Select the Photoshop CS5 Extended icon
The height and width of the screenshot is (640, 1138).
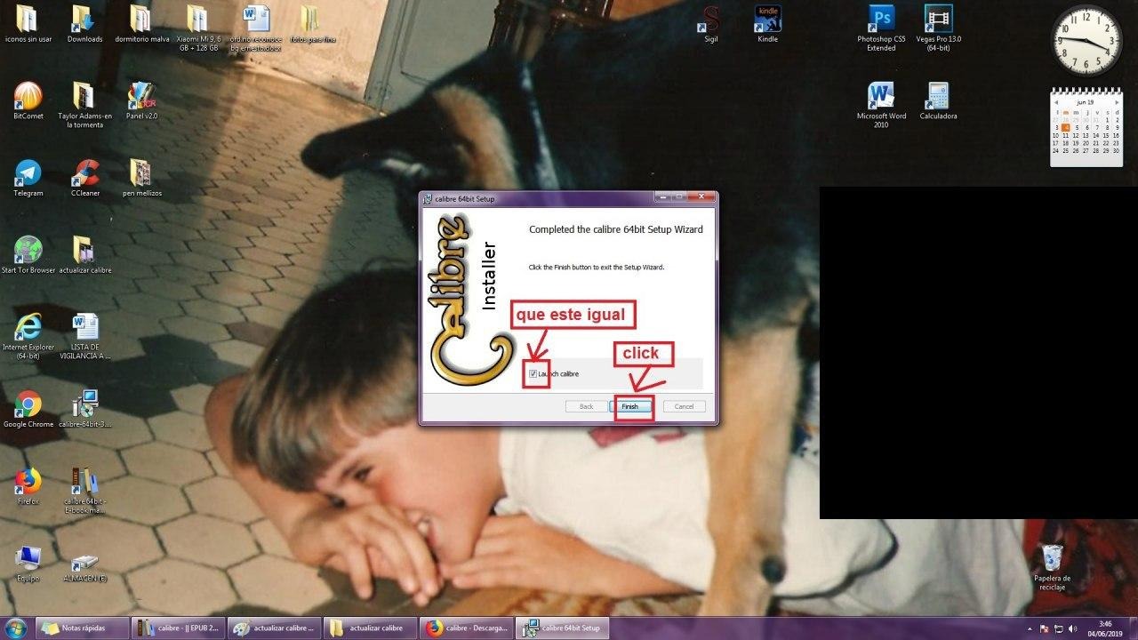pyautogui.click(x=881, y=28)
